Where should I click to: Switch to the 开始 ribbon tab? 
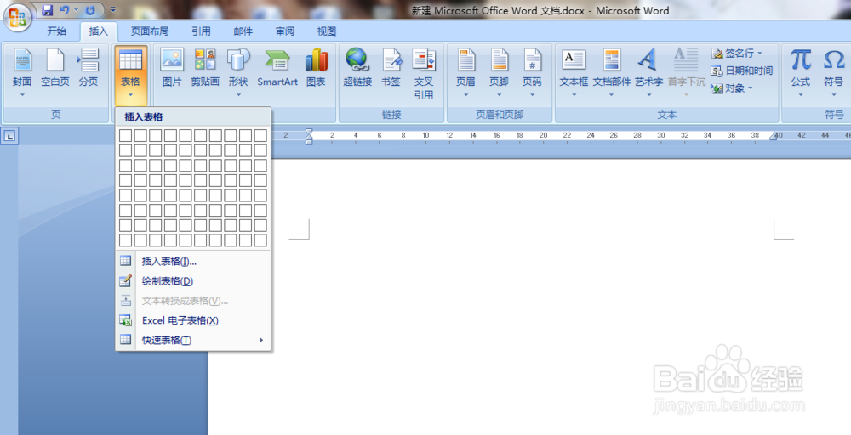click(x=56, y=31)
